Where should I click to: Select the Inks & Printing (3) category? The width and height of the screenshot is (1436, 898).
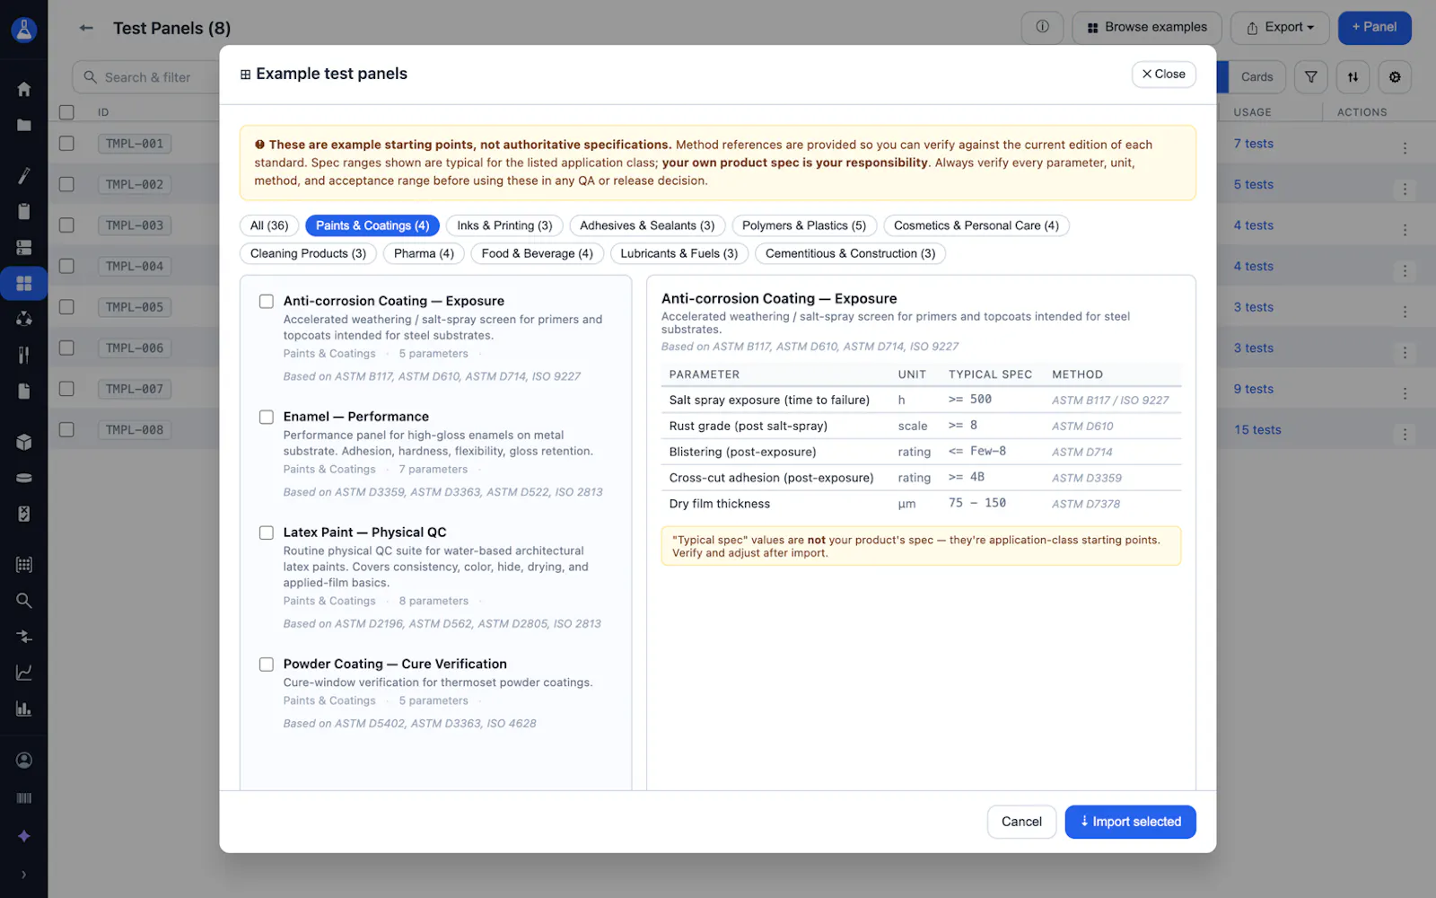tap(504, 225)
